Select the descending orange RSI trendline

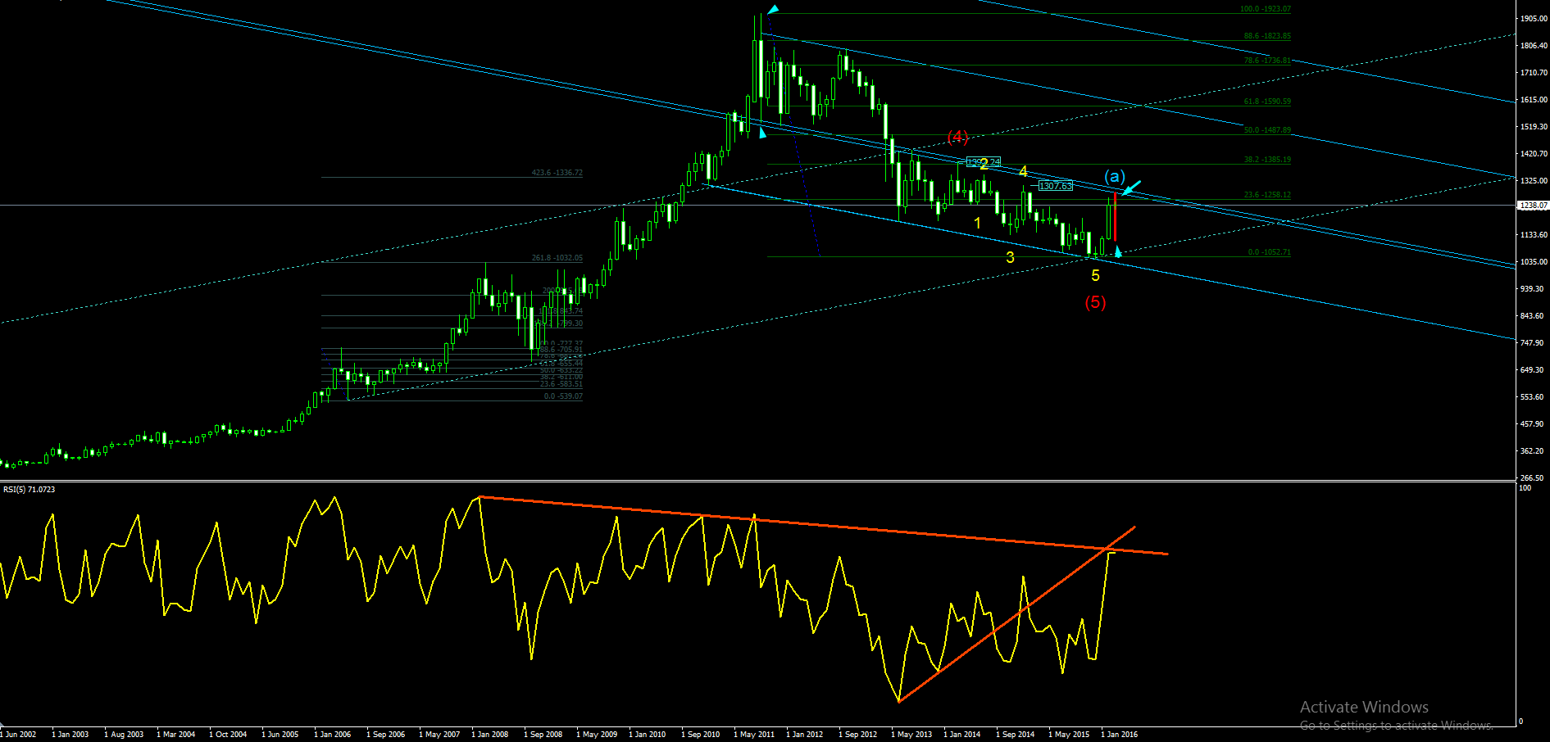[824, 525]
